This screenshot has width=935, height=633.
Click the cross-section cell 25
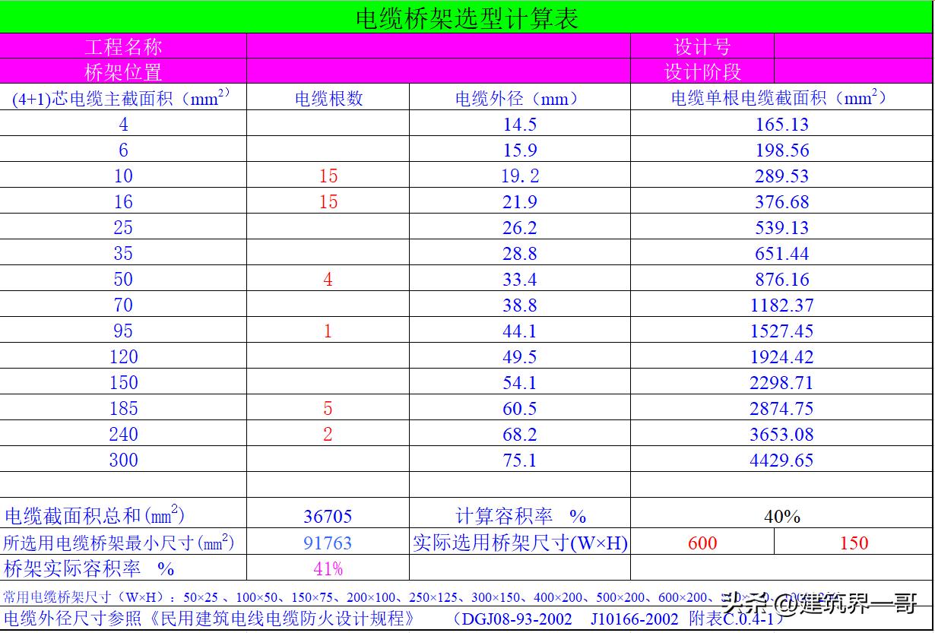pos(123,227)
